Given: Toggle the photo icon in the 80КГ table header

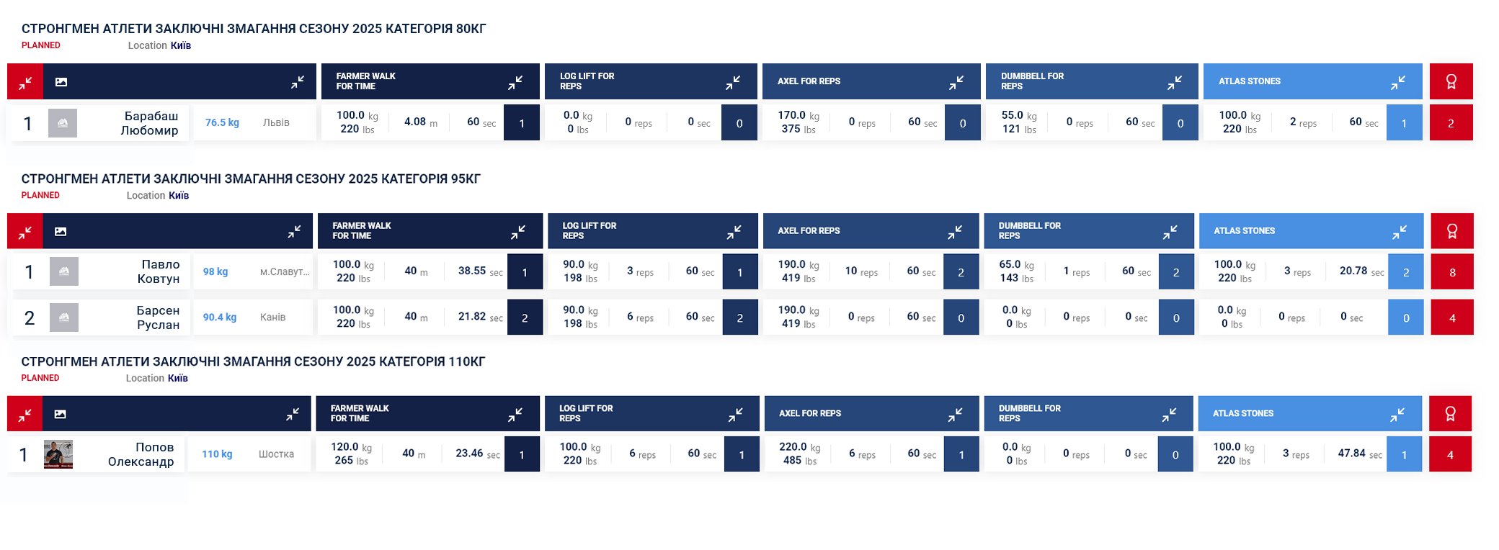Looking at the screenshot, I should (x=61, y=82).
